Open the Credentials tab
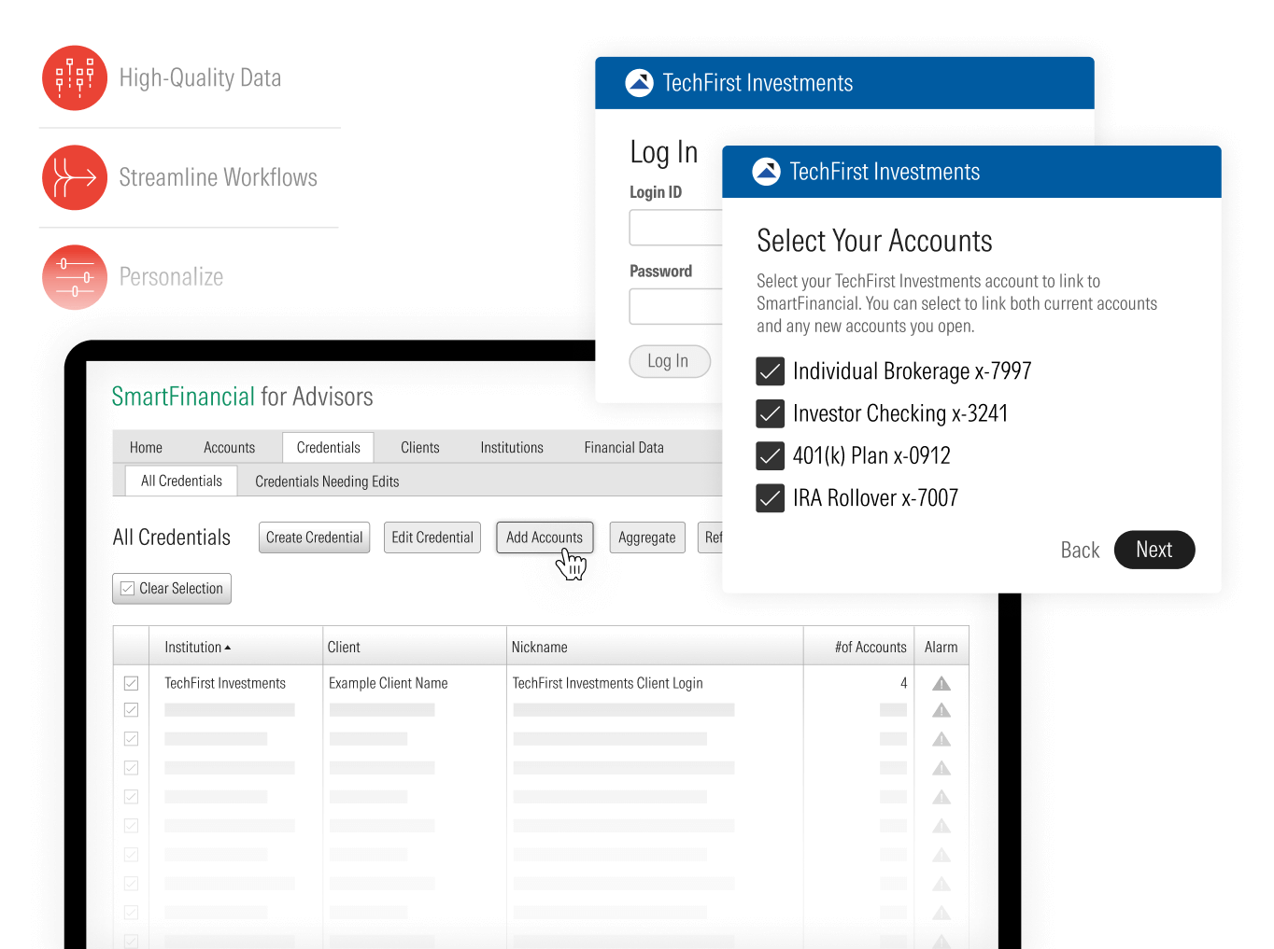 click(x=328, y=448)
